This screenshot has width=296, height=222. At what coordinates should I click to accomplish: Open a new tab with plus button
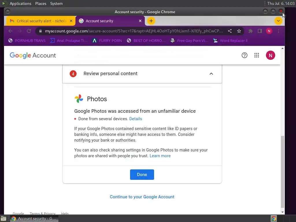(x=151, y=21)
